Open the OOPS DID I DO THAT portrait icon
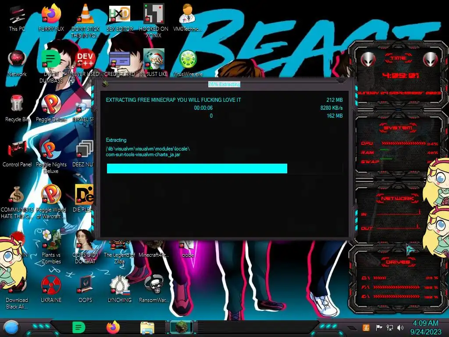 click(85, 240)
